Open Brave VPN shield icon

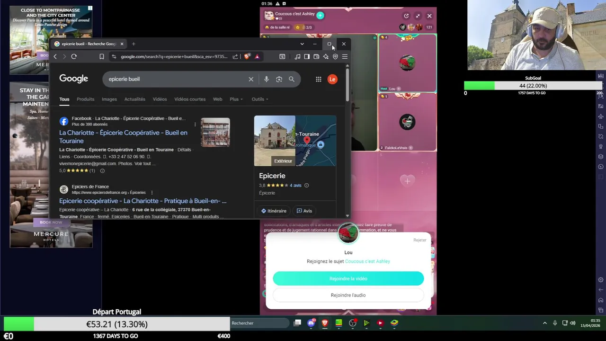(335, 56)
